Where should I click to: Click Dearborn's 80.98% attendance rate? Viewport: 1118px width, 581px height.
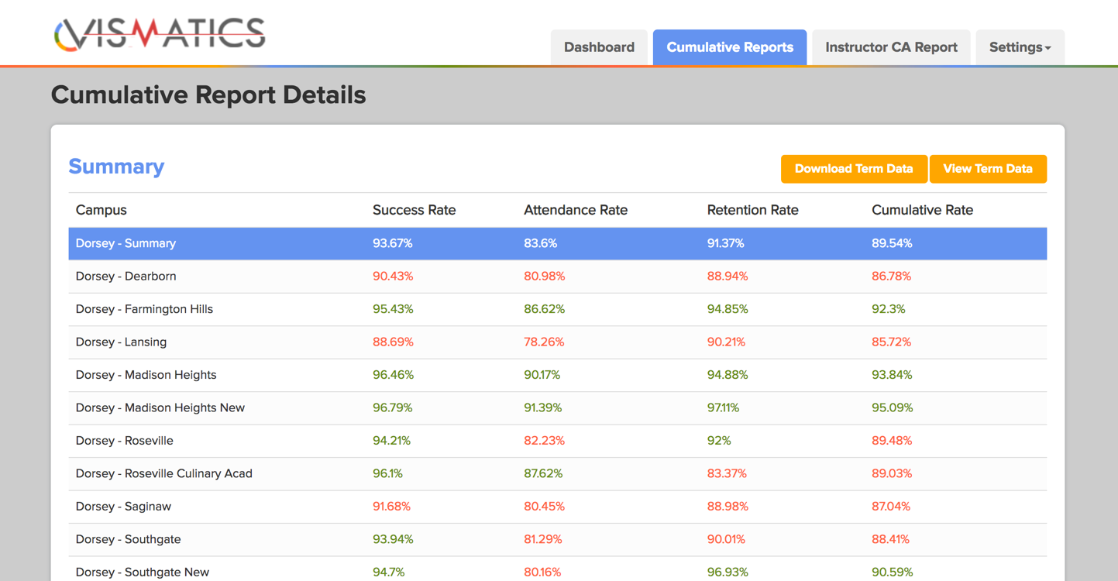(x=544, y=277)
